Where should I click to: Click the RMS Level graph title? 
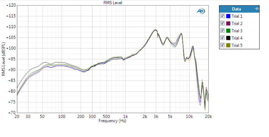click(x=113, y=3)
